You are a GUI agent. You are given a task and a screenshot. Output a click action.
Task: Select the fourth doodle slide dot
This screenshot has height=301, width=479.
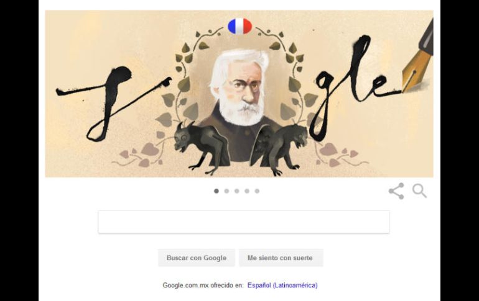pyautogui.click(x=247, y=191)
